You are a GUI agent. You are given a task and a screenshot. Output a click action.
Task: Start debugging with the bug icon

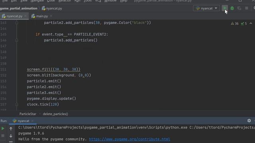click(232, 8)
